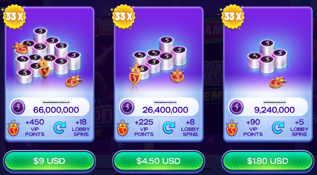Image resolution: width=317 pixels, height=175 pixels.
Task: Click the 33X badge on the 66,000,000 card
Action: [14, 17]
